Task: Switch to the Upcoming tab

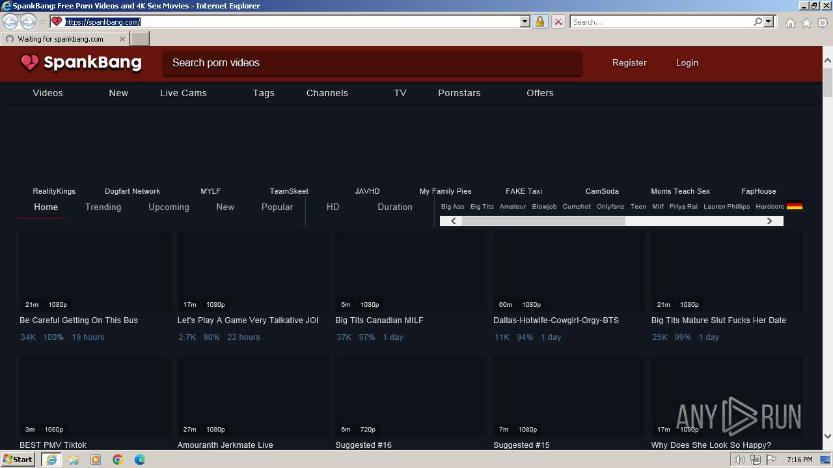Action: [169, 207]
